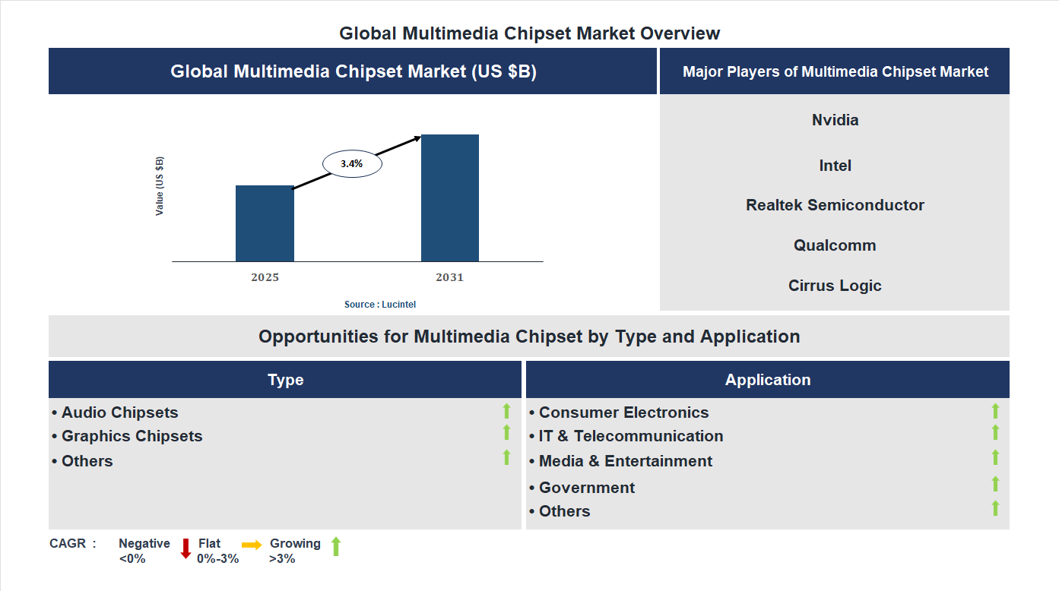Image resolution: width=1059 pixels, height=591 pixels.
Task: Expand the Major Players panel header
Action: click(835, 71)
